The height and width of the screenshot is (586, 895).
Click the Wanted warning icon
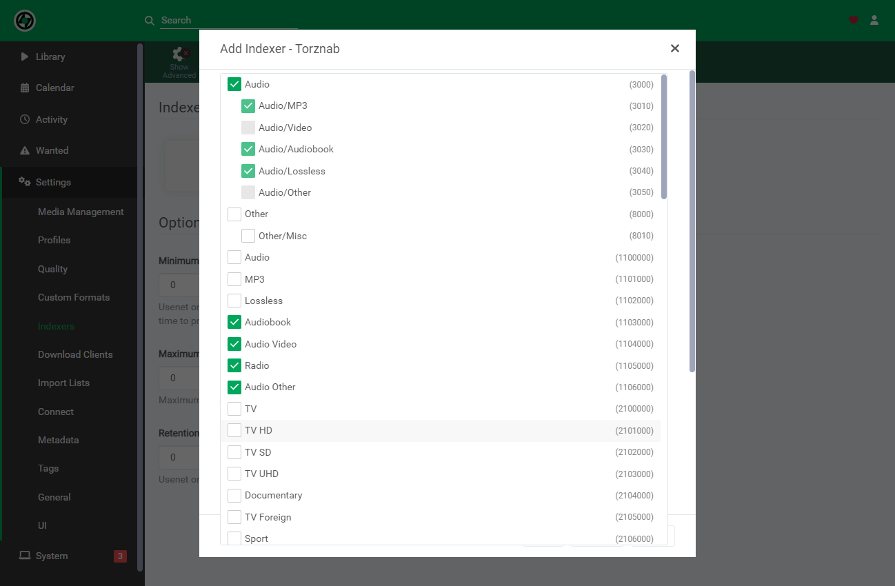[25, 150]
